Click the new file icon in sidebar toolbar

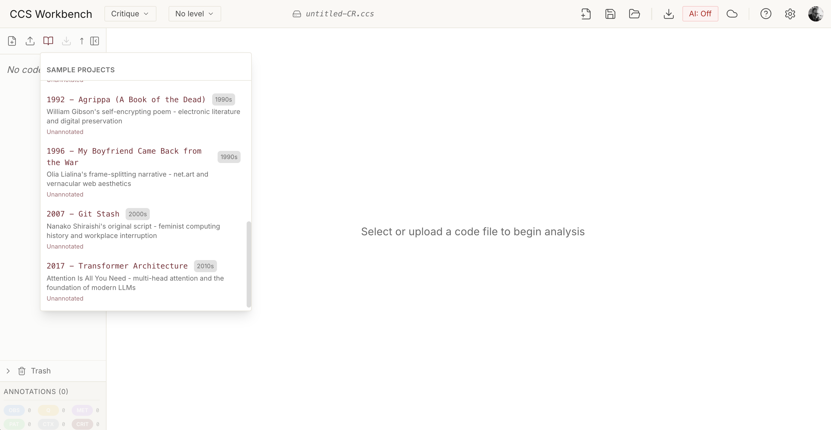tap(12, 41)
